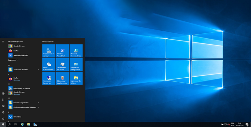Image resolution: width=251 pixels, height=127 pixels.
Task: Open Firefox under Récemment ajoutées
Action: click(x=24, y=51)
